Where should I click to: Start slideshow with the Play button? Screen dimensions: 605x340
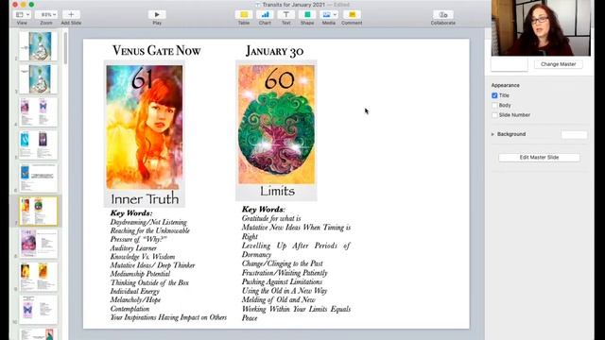[x=157, y=15]
